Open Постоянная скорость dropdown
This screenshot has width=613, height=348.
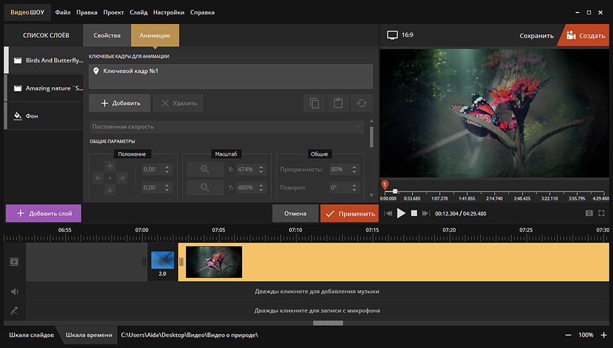pos(226,127)
